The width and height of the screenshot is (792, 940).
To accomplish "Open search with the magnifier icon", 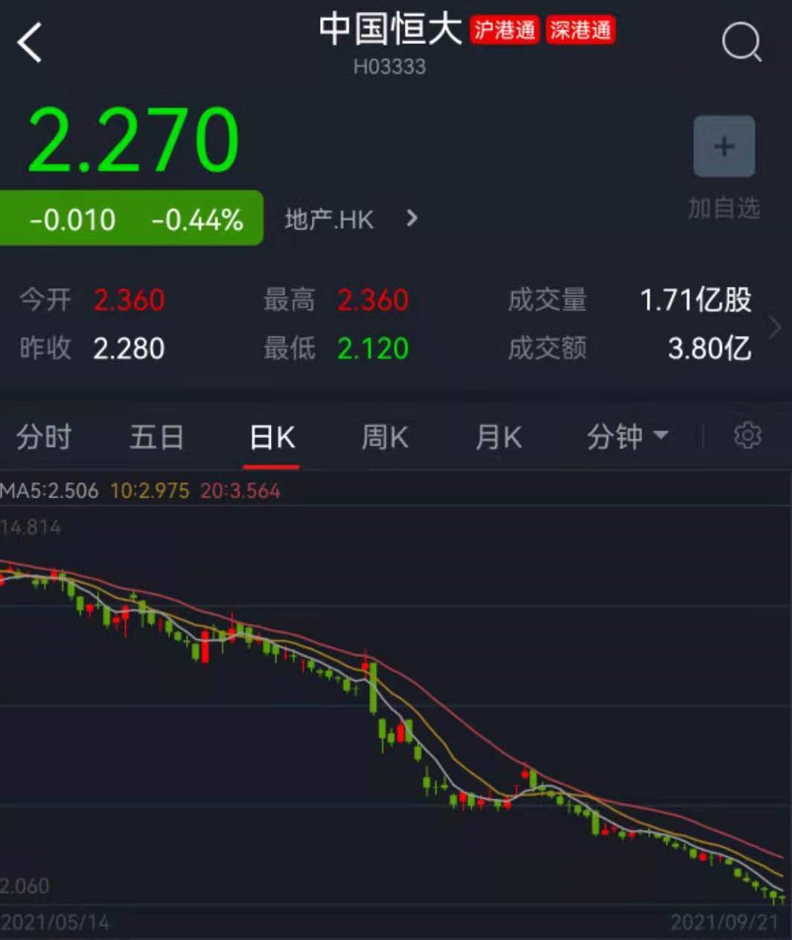I will click(741, 42).
